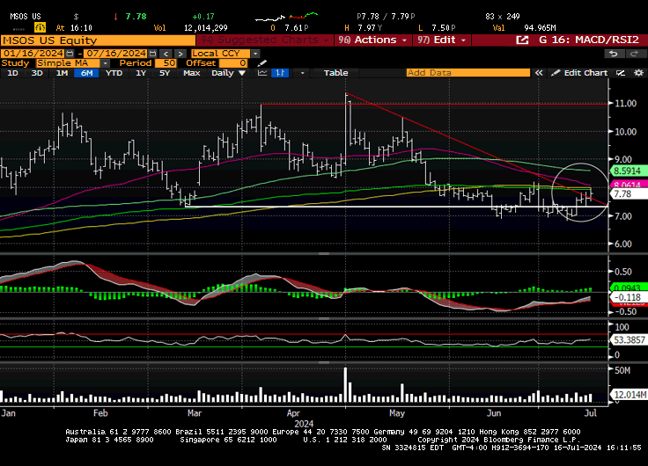Click the divider handle below RSI panel
Viewport: 648px width, 466px height.
click(x=324, y=362)
